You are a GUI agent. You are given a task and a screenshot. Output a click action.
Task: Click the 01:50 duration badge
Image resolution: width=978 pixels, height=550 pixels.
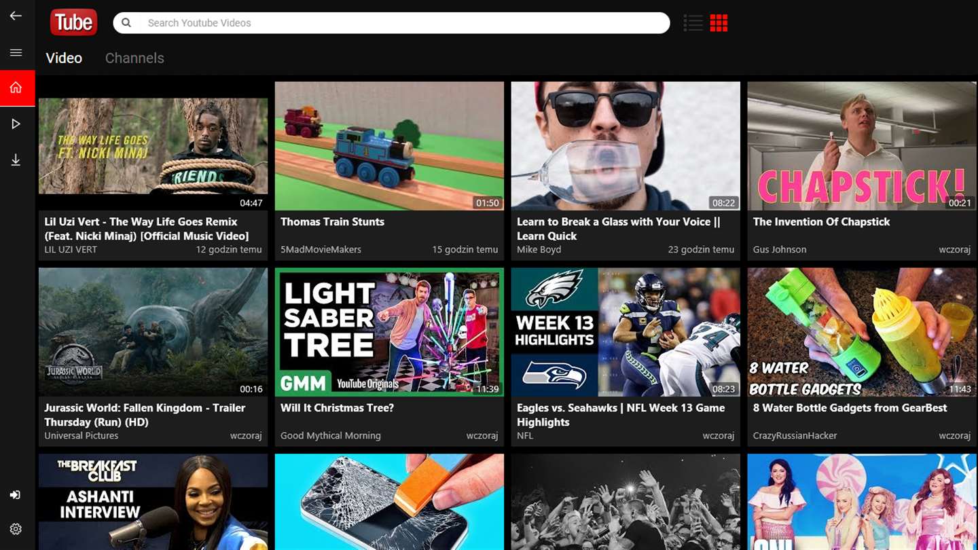click(488, 202)
